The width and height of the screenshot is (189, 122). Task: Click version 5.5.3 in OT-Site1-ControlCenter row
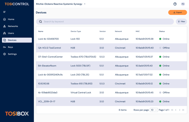(x=102, y=57)
